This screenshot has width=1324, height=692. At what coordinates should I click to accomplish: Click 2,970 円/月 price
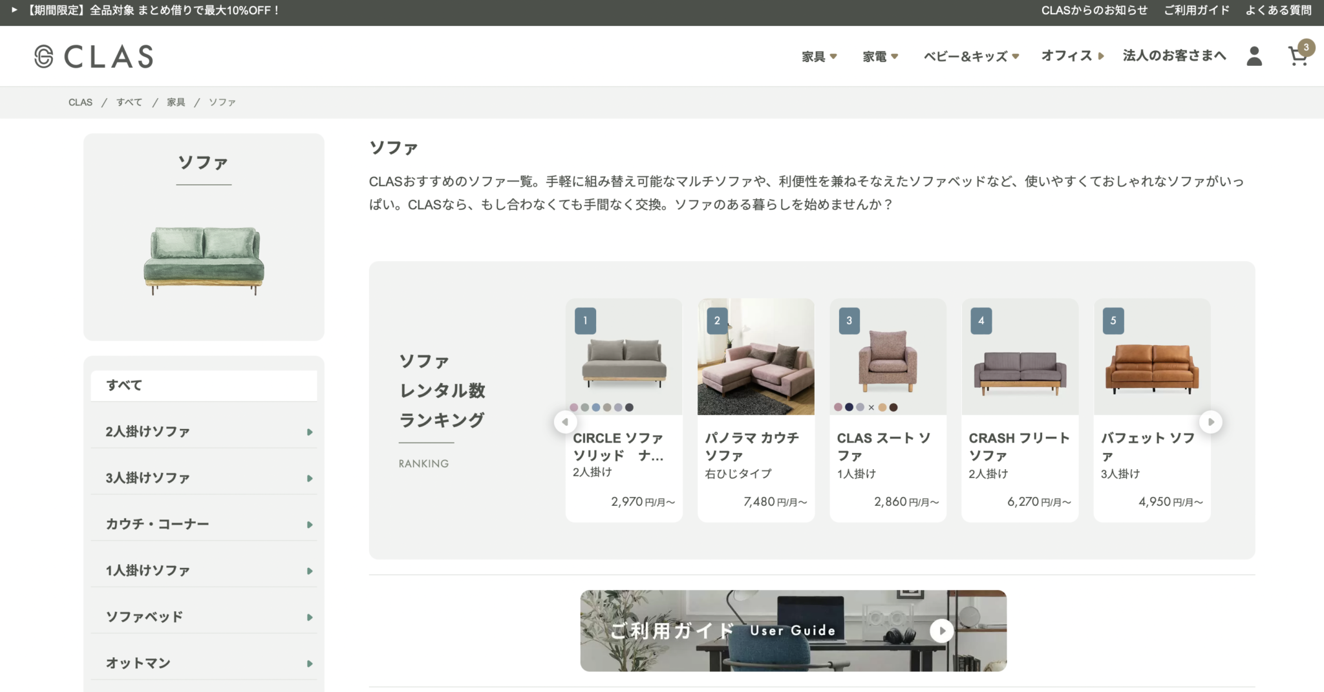[643, 502]
